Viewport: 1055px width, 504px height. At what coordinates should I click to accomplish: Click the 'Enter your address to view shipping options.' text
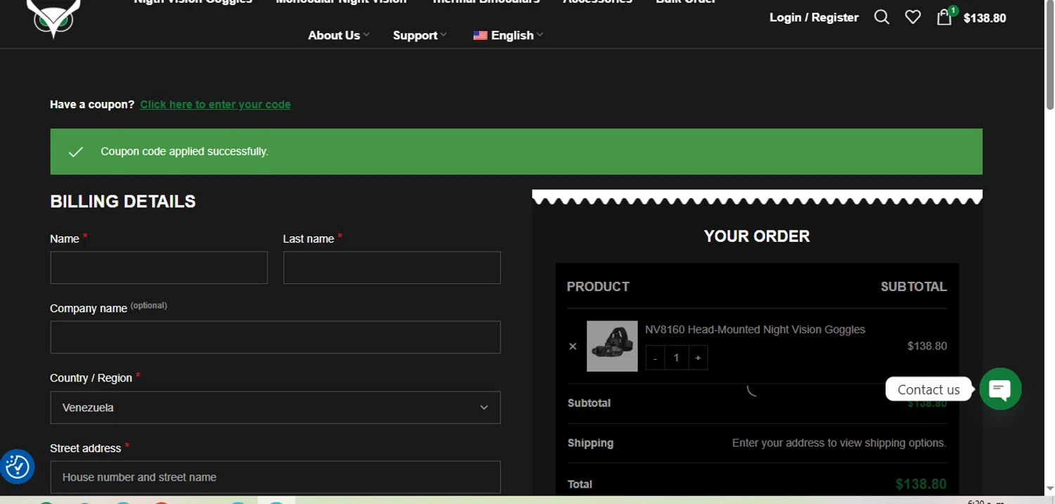click(839, 443)
